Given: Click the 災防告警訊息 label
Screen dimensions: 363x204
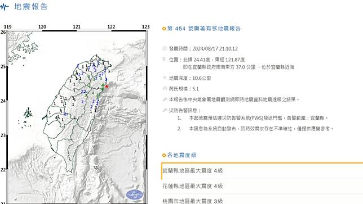Looking at the screenshot, I should pyautogui.click(x=184, y=111).
